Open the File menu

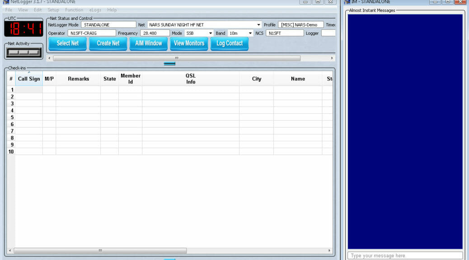[8, 10]
